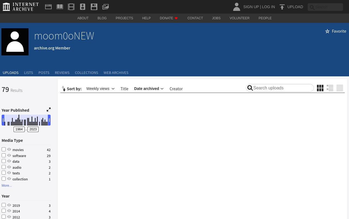
Task: Open the Video film icon
Action: pyautogui.click(x=71, y=7)
